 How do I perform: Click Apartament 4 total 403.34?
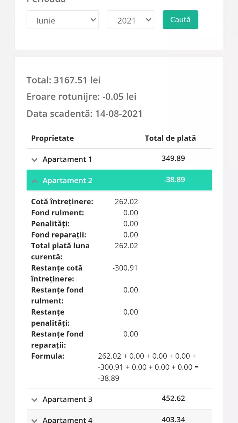(x=173, y=419)
